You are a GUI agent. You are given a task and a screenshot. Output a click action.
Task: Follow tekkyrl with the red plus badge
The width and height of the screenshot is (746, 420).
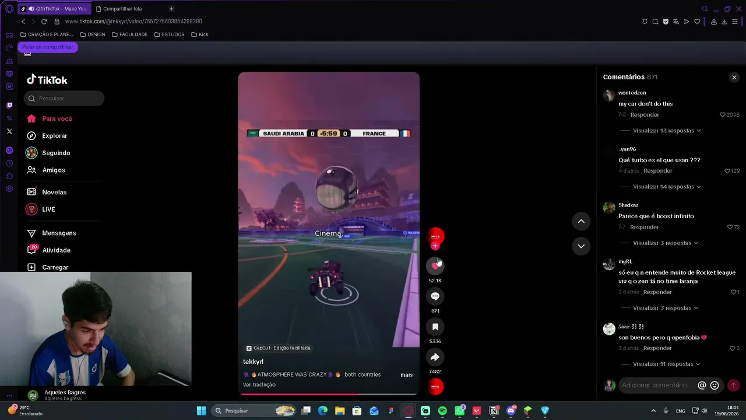click(x=435, y=246)
